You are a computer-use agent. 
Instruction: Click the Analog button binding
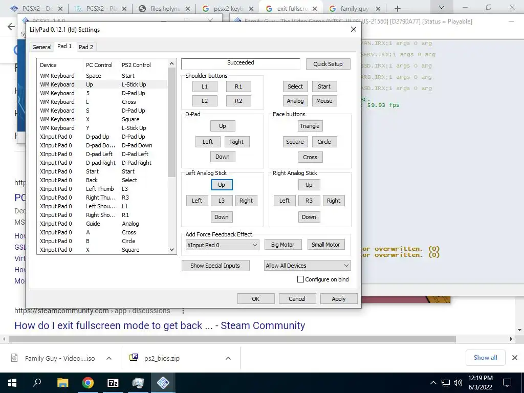tap(295, 101)
